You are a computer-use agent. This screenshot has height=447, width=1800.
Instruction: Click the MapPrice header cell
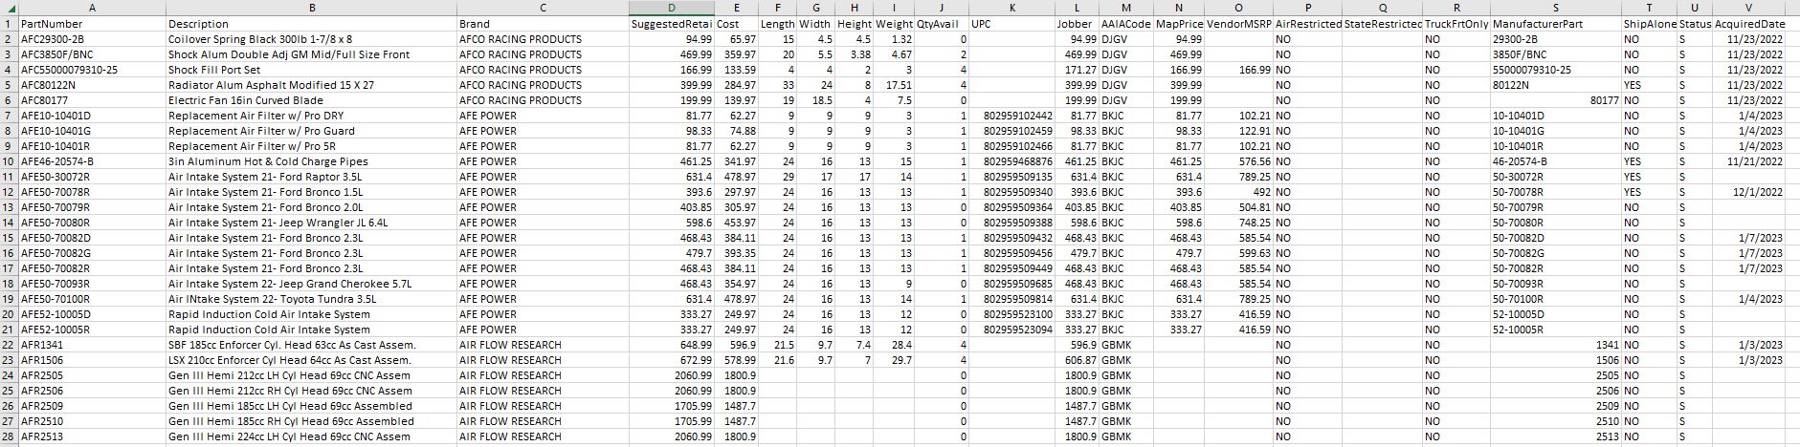click(1179, 24)
